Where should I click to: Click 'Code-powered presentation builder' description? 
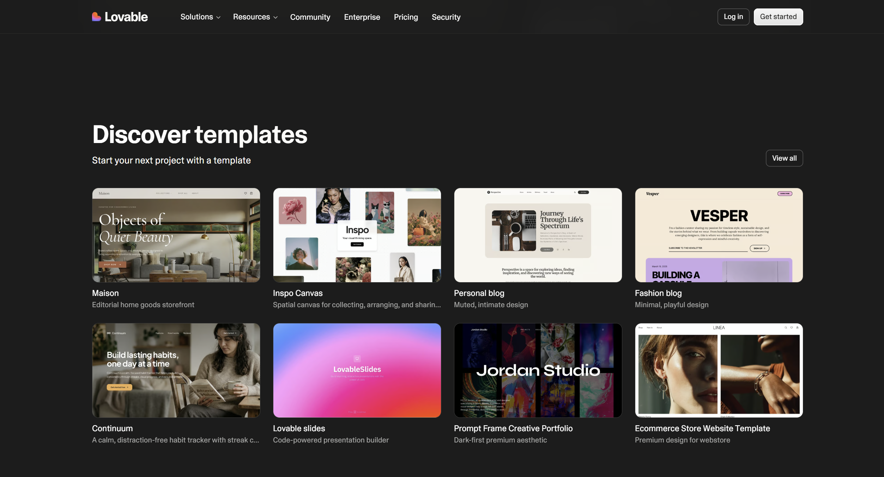[x=331, y=440]
